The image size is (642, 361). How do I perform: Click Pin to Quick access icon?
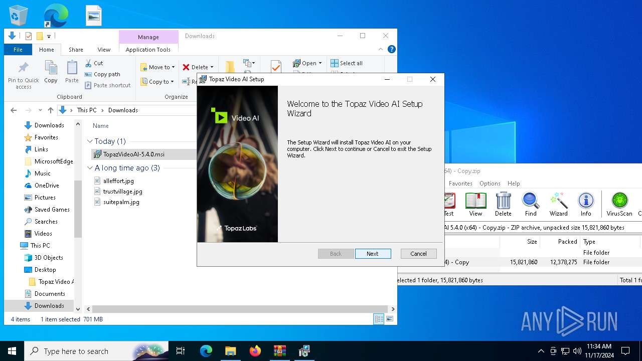click(x=24, y=75)
